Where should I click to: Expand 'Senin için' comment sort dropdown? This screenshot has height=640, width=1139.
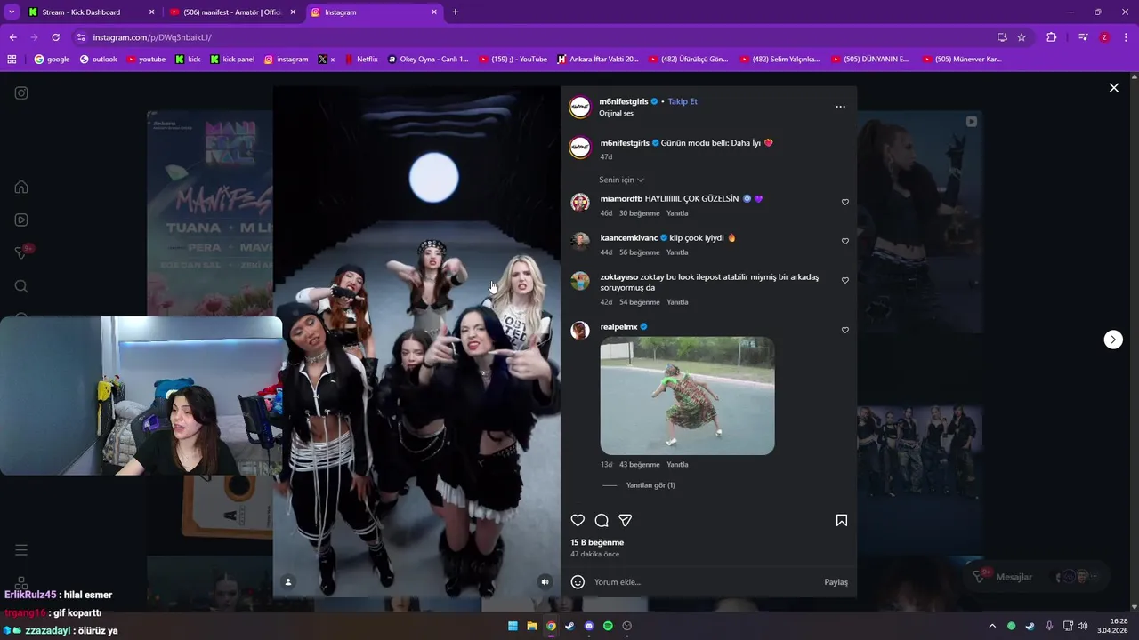tap(621, 180)
